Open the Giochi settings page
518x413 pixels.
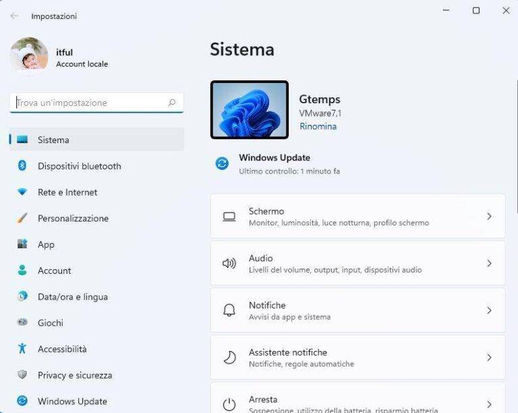[97, 323]
